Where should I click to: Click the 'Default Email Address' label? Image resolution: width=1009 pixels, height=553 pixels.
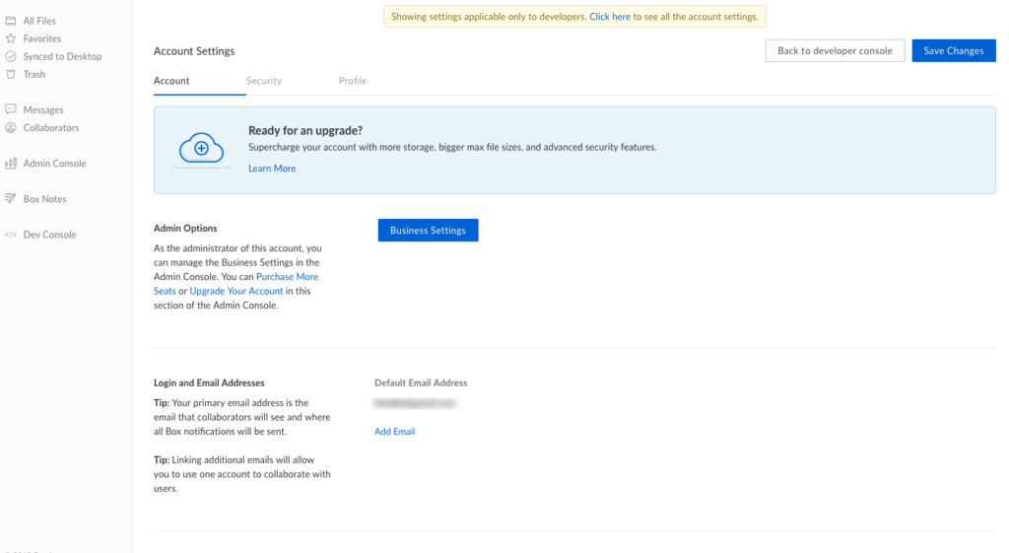421,382
